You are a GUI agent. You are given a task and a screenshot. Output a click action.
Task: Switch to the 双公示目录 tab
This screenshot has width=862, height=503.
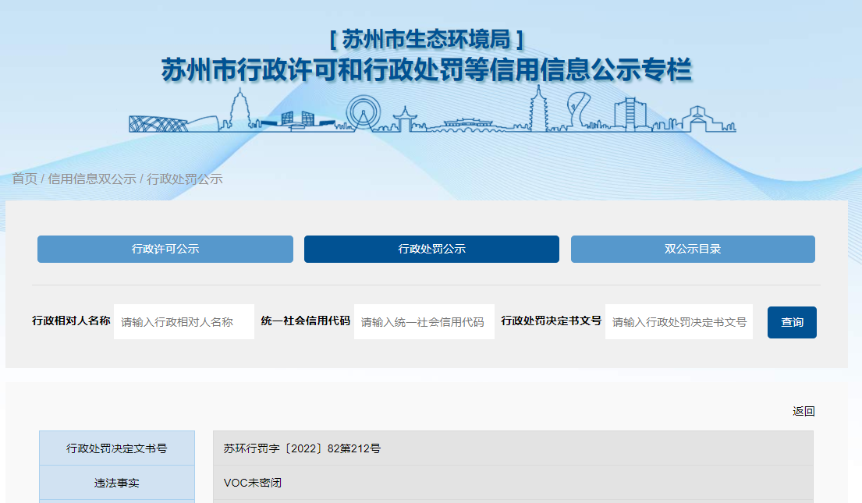click(x=693, y=249)
